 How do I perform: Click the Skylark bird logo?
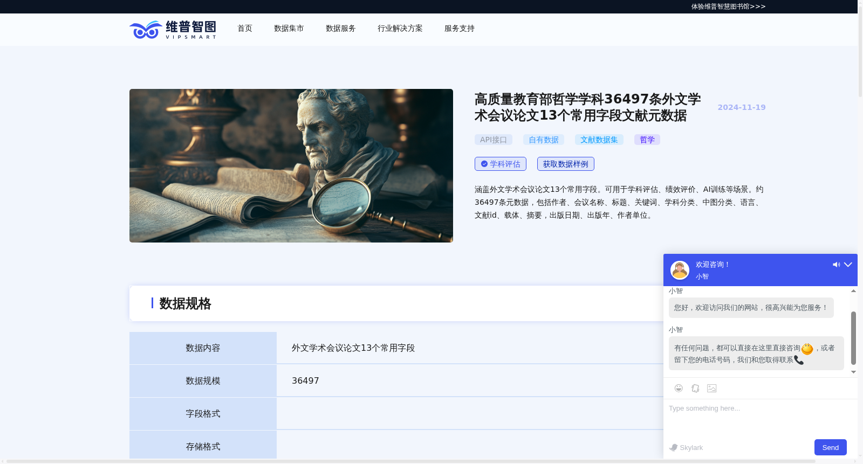click(674, 447)
